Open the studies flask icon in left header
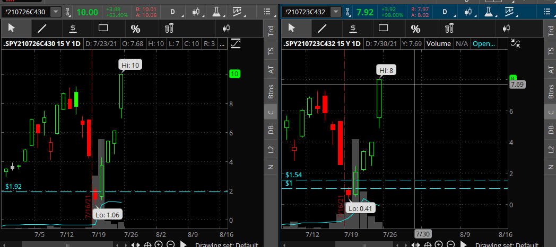This screenshot has height=247, width=556. point(216,12)
